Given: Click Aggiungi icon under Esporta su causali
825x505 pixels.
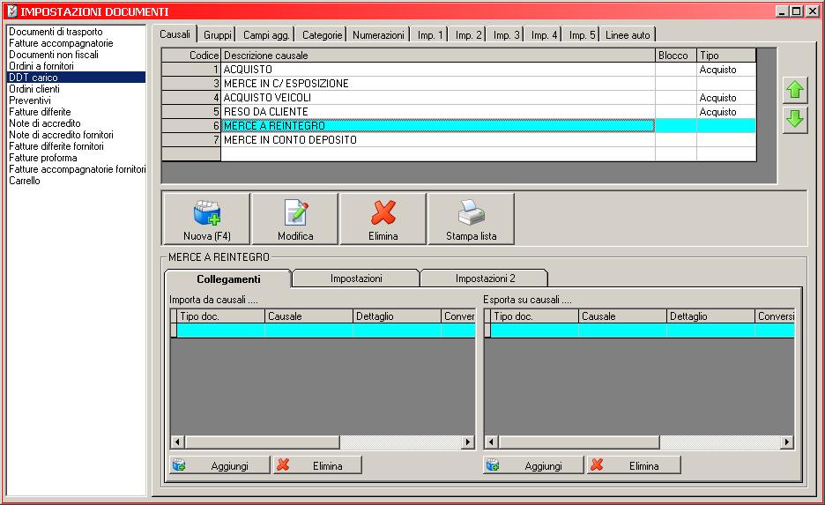Looking at the screenshot, I should pyautogui.click(x=493, y=465).
